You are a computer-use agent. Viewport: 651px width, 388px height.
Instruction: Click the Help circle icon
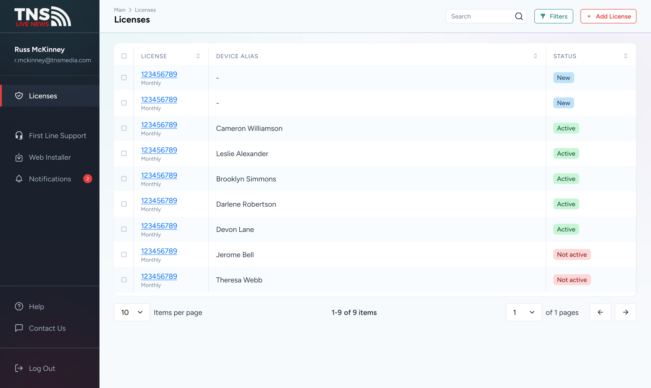pyautogui.click(x=19, y=306)
